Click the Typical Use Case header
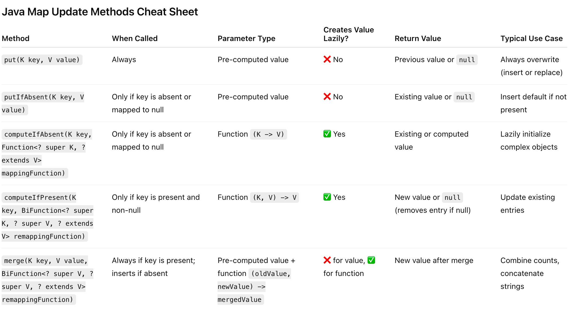The height and width of the screenshot is (317, 577). 531,38
